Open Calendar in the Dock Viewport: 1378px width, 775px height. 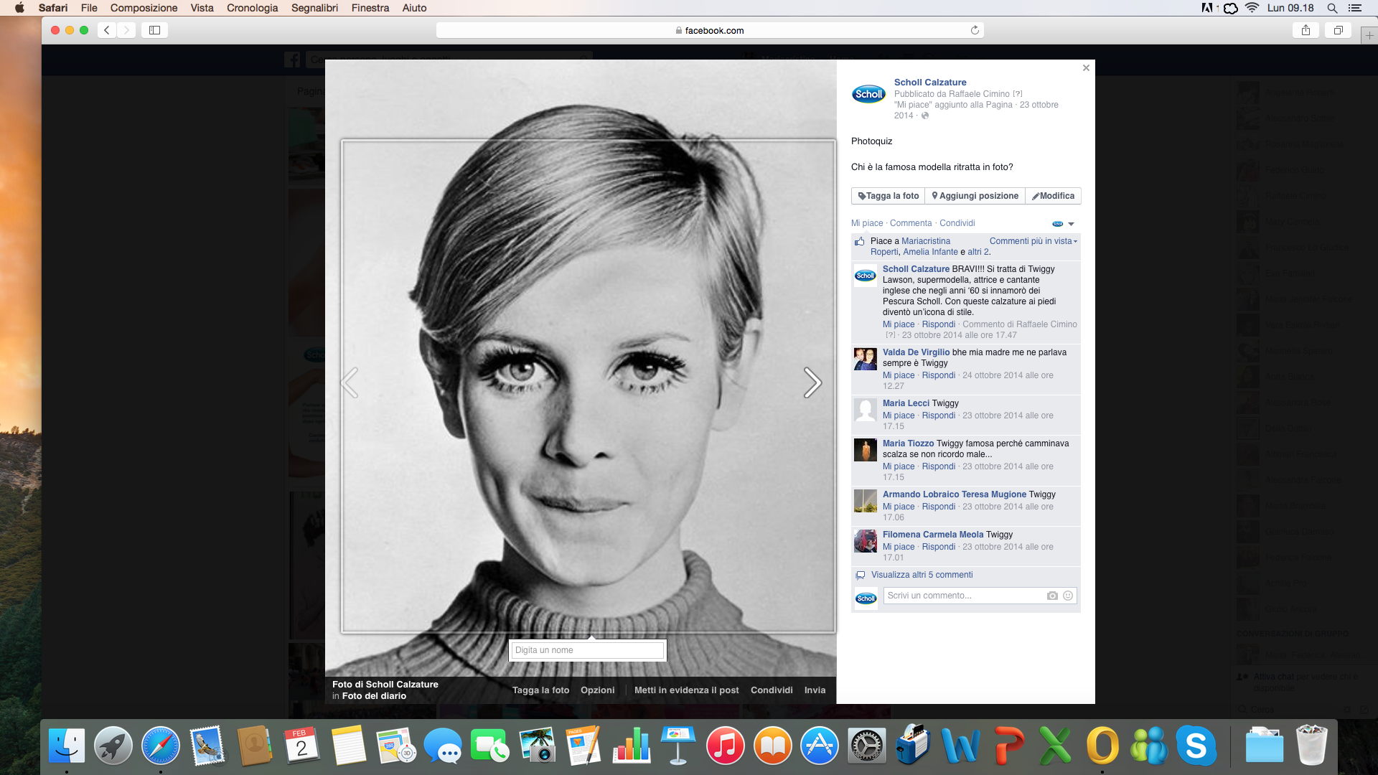(301, 746)
